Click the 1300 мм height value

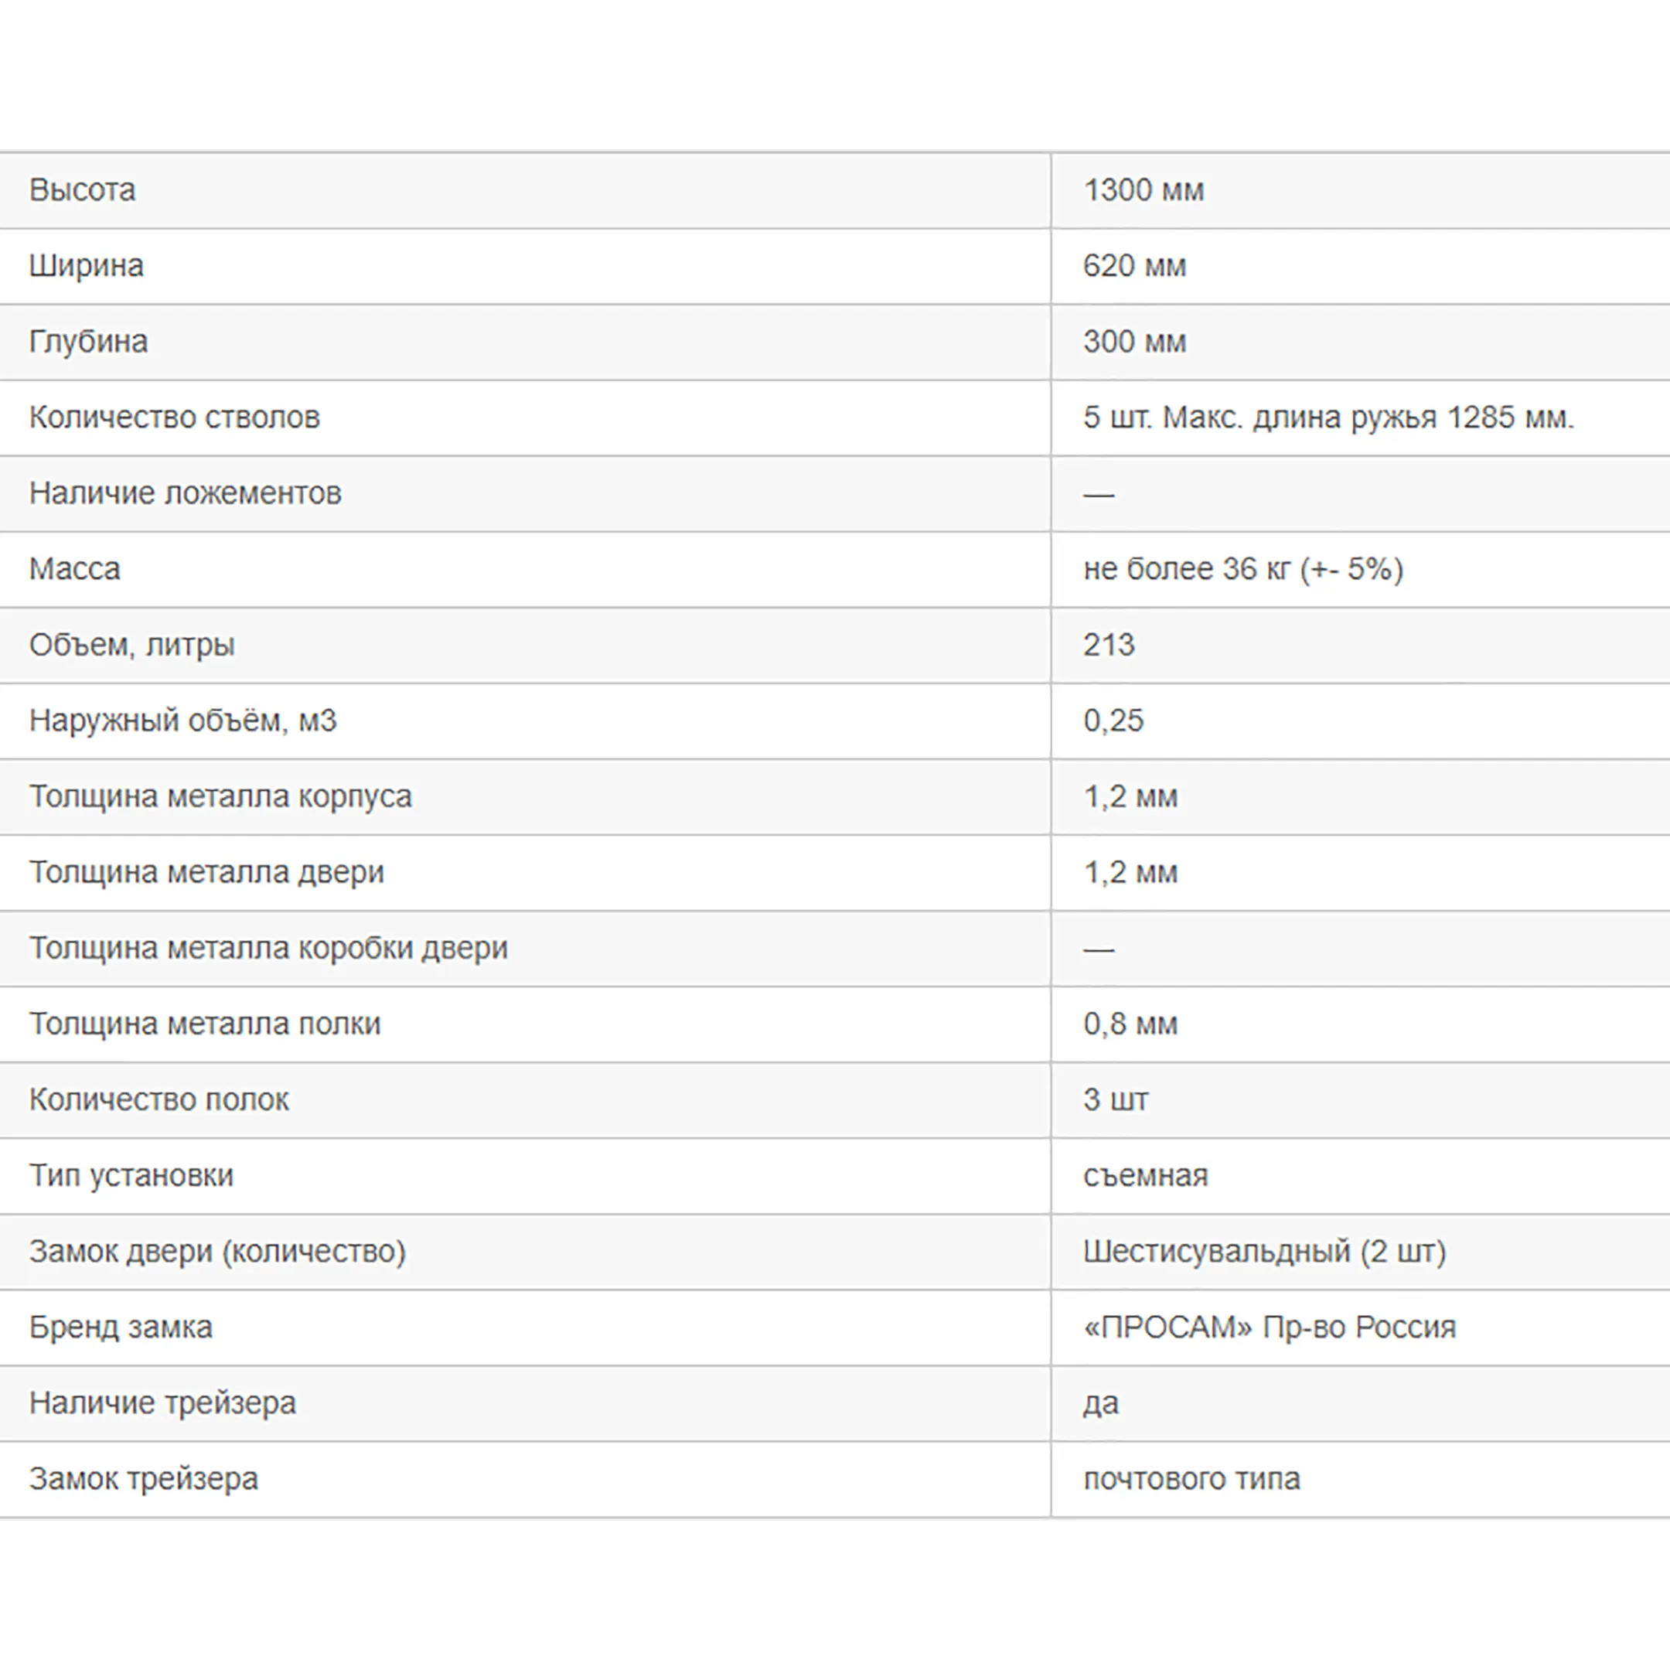click(x=1143, y=190)
